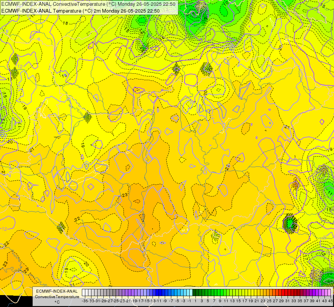Screen dimensions: 334x307
Task: Pick the pink legend swatch above 45
Action: tap(329, 292)
